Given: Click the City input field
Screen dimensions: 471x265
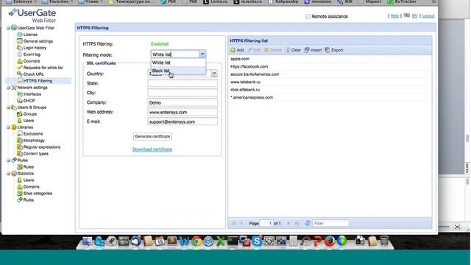Looking at the screenshot, I should pos(183,93).
